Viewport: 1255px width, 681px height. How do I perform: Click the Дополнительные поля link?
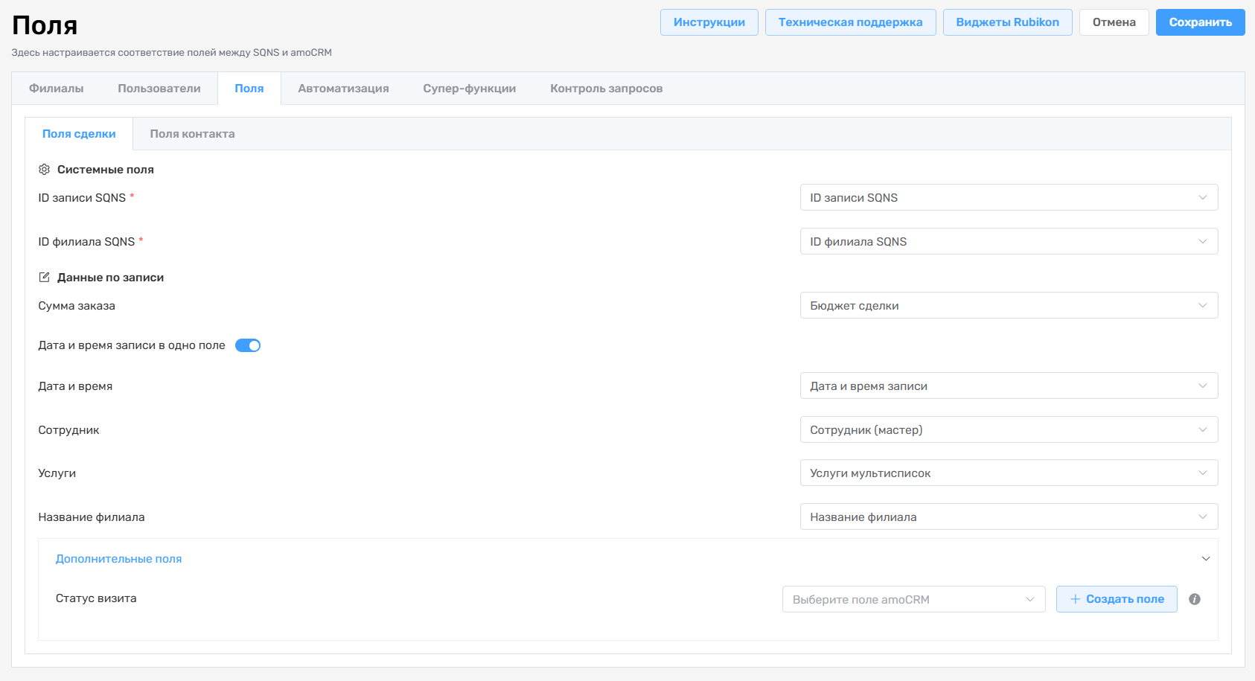pos(119,559)
